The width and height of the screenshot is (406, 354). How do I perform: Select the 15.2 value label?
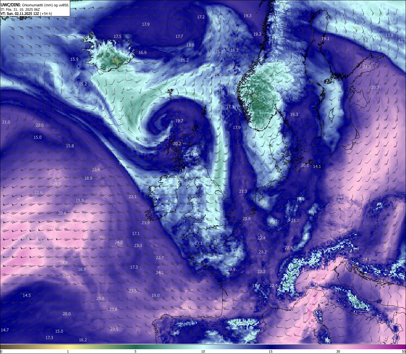(x=83, y=84)
